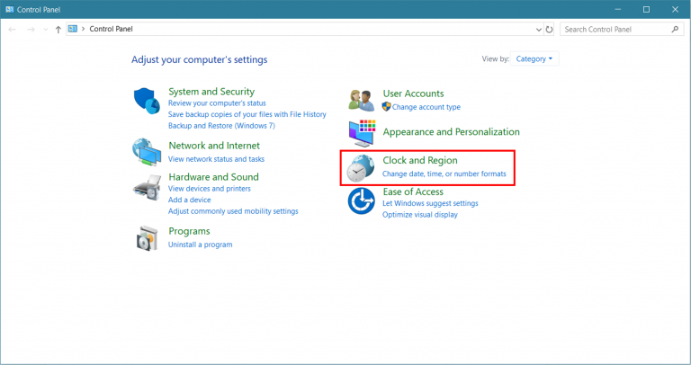Click the Appearance and Personalization monitor icon

(362, 132)
